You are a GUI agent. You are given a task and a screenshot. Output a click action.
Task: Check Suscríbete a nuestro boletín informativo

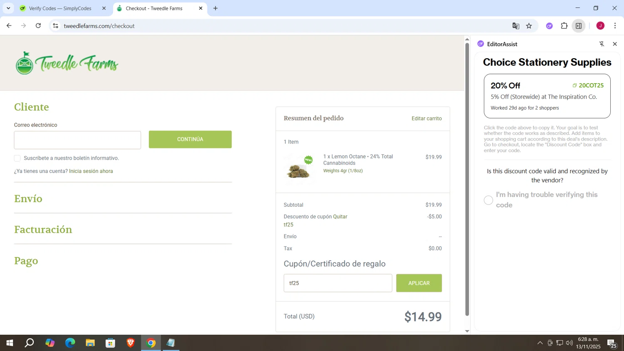click(17, 158)
